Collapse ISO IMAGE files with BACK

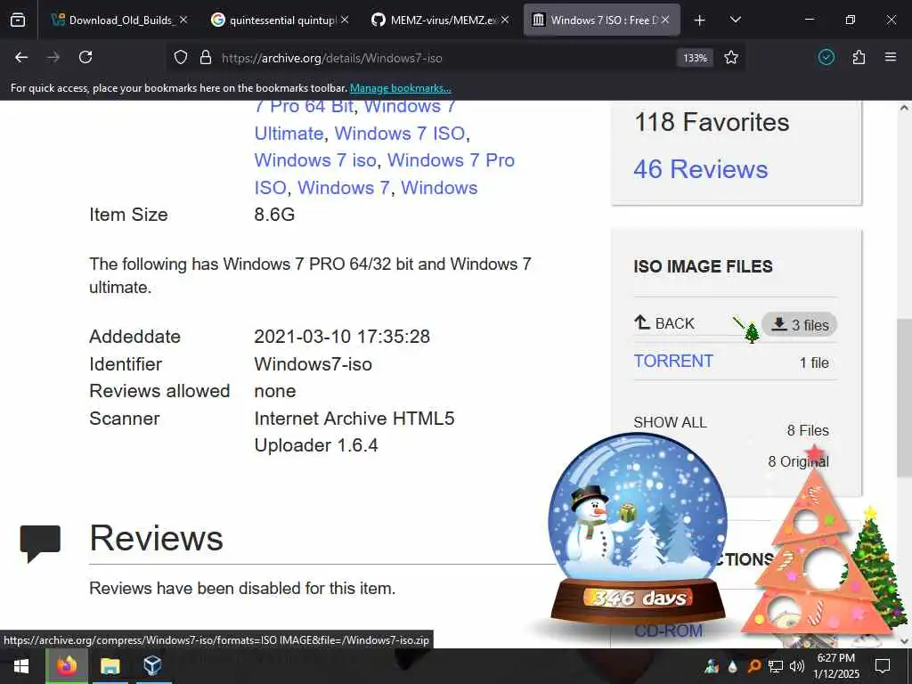click(664, 322)
